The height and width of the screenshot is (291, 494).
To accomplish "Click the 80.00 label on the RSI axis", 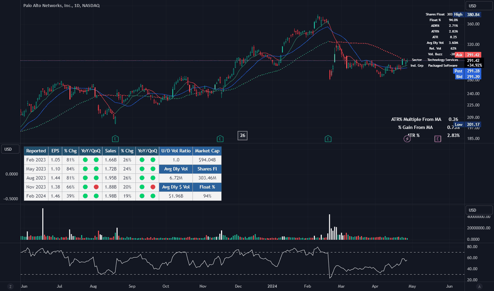I will 472,247.
